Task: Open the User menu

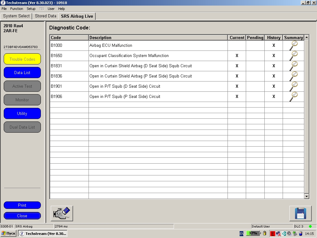Action: click(x=51, y=9)
